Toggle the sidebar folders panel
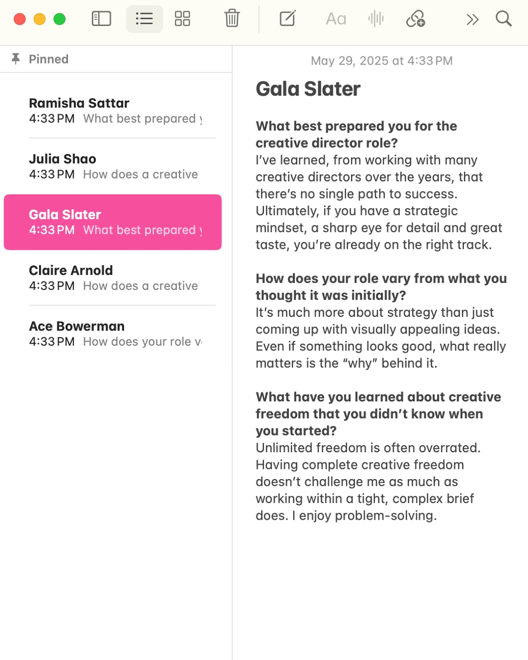 tap(101, 19)
